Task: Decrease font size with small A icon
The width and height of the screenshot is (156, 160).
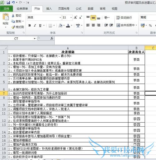Action: (80, 17)
